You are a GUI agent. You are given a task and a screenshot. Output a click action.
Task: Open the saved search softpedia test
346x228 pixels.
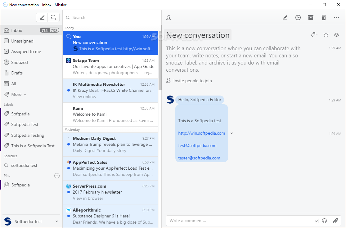tap(31, 165)
